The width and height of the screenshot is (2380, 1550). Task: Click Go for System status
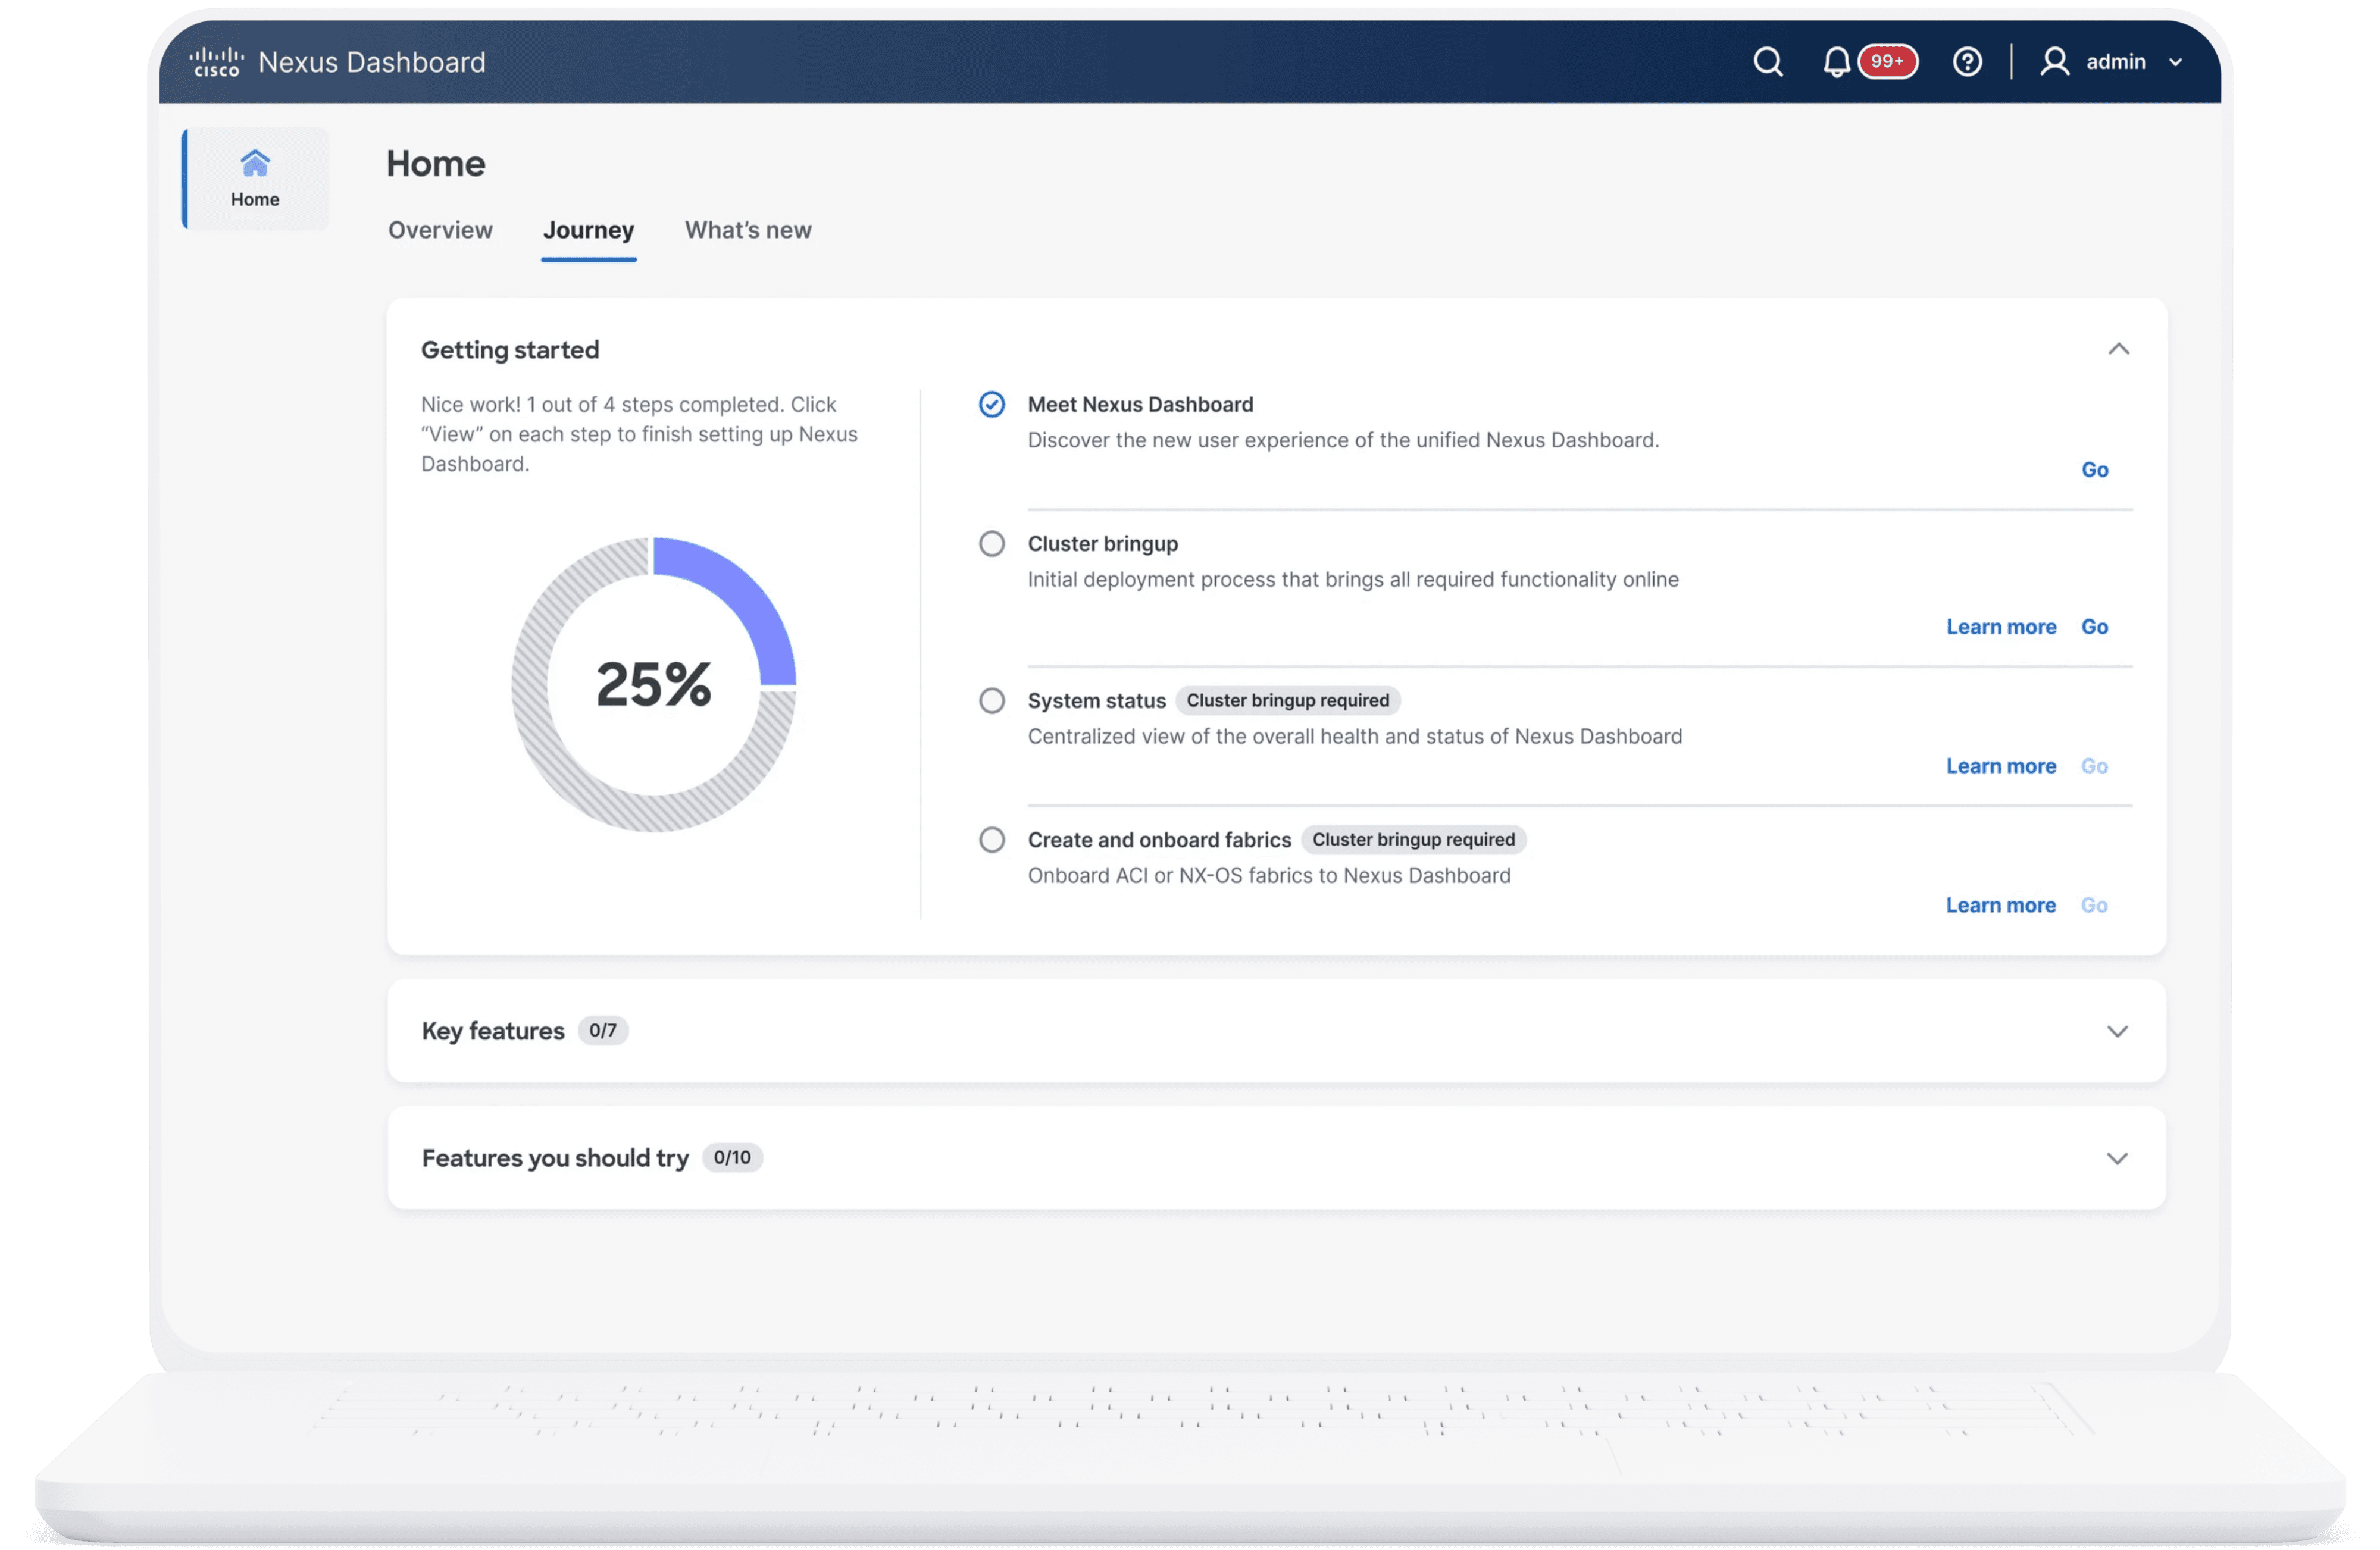click(2094, 766)
